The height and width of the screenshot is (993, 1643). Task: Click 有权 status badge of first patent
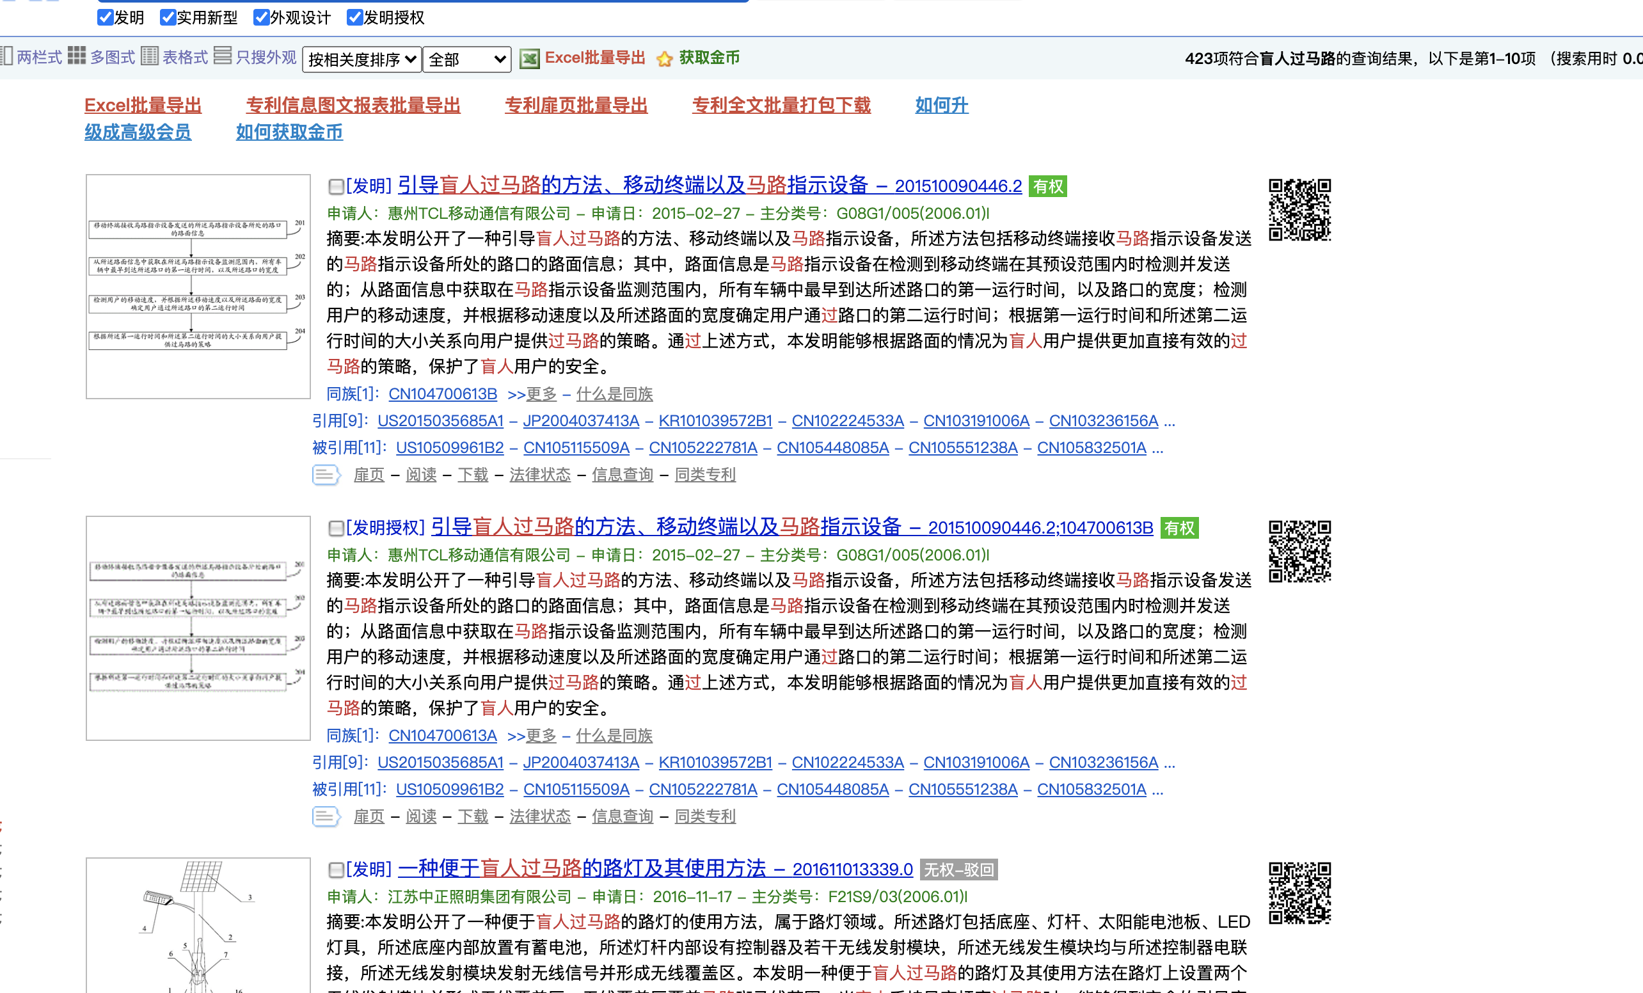[x=1047, y=186]
